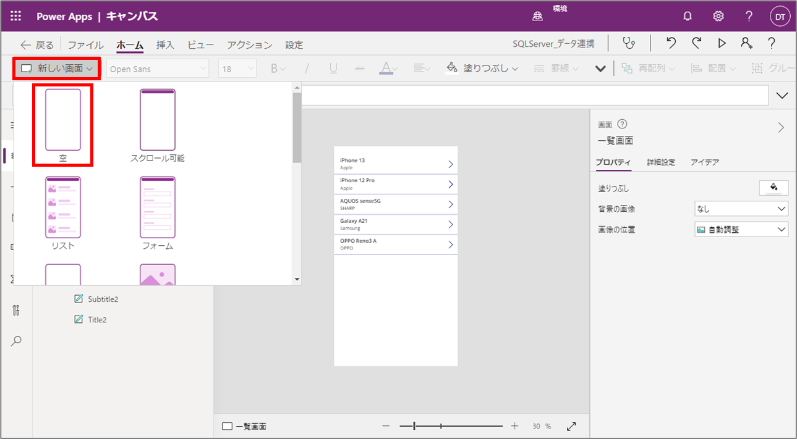
Task: Open the 新しい画面 dropdown
Action: (57, 69)
